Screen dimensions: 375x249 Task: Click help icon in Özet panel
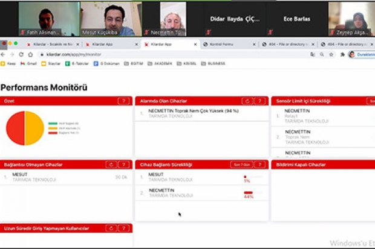point(123,101)
